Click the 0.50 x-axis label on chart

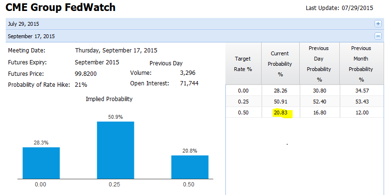(x=189, y=185)
